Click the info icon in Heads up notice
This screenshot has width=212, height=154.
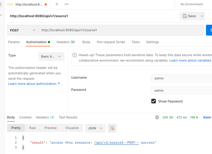coord(75,55)
